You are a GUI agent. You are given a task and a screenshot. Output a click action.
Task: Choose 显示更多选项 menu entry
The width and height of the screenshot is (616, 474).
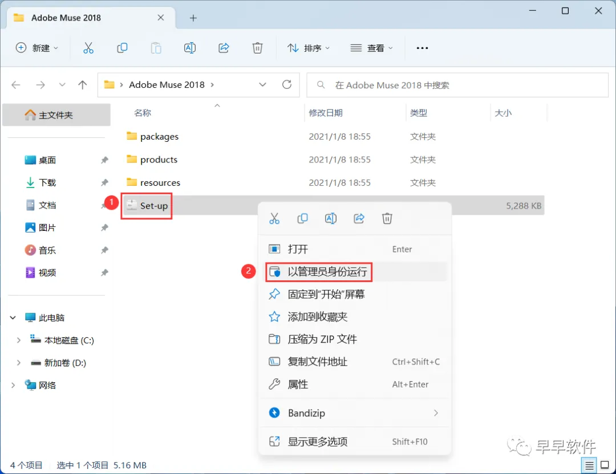(x=355, y=442)
